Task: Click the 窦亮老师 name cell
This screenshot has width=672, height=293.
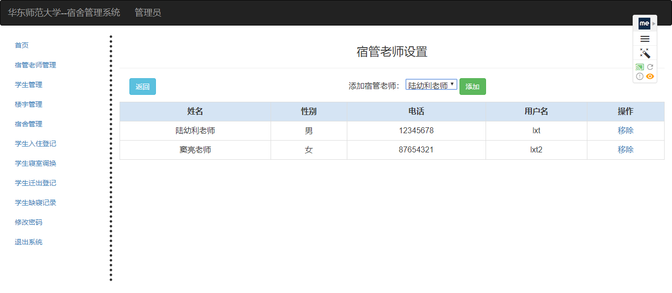Action: 195,150
